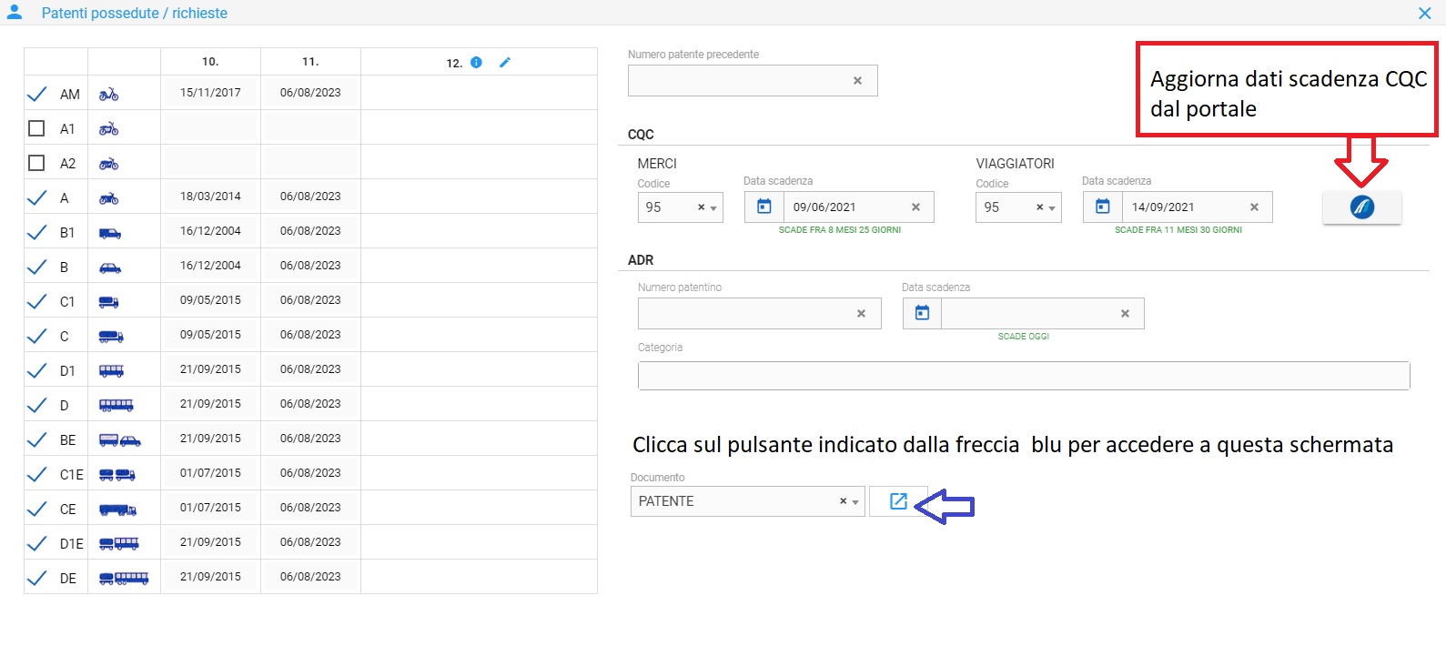The height and width of the screenshot is (646, 1446).
Task: Clear the previous license number field
Action: coord(857,81)
